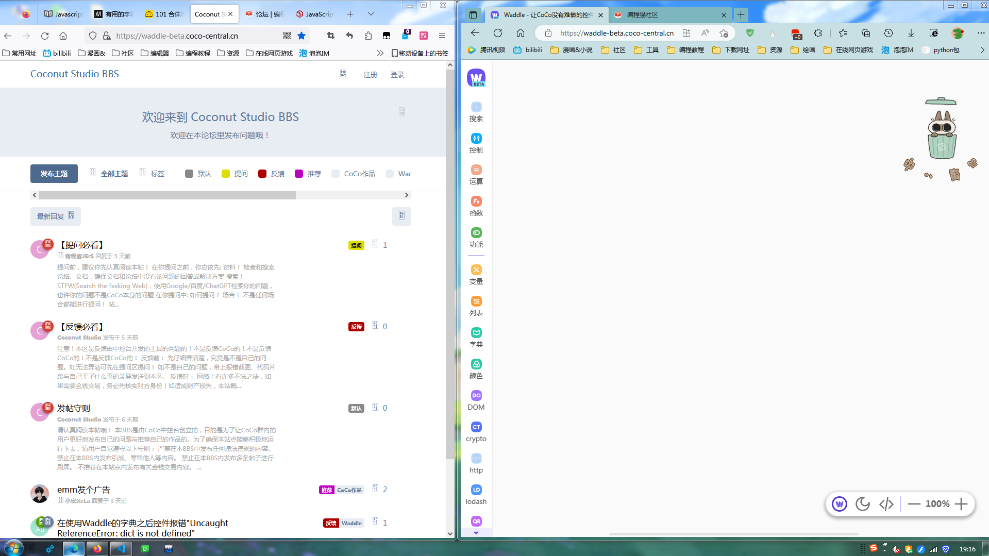Filter by the purple 推荐 tag swatch
The width and height of the screenshot is (989, 556).
click(x=299, y=174)
